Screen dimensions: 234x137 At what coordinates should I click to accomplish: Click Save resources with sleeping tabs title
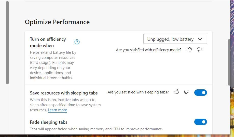point(64,93)
